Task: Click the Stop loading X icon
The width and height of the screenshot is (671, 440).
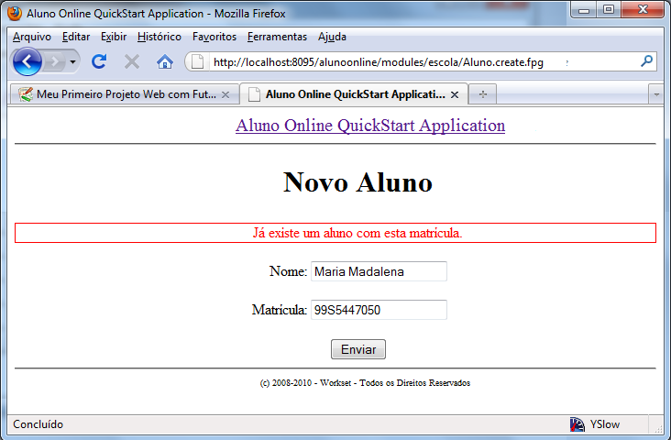Action: pos(132,61)
